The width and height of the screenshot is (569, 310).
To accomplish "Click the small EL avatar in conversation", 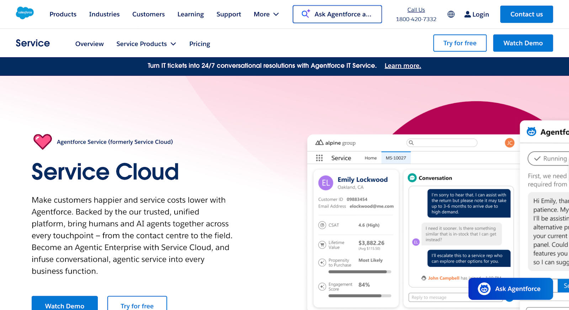I will [416, 242].
